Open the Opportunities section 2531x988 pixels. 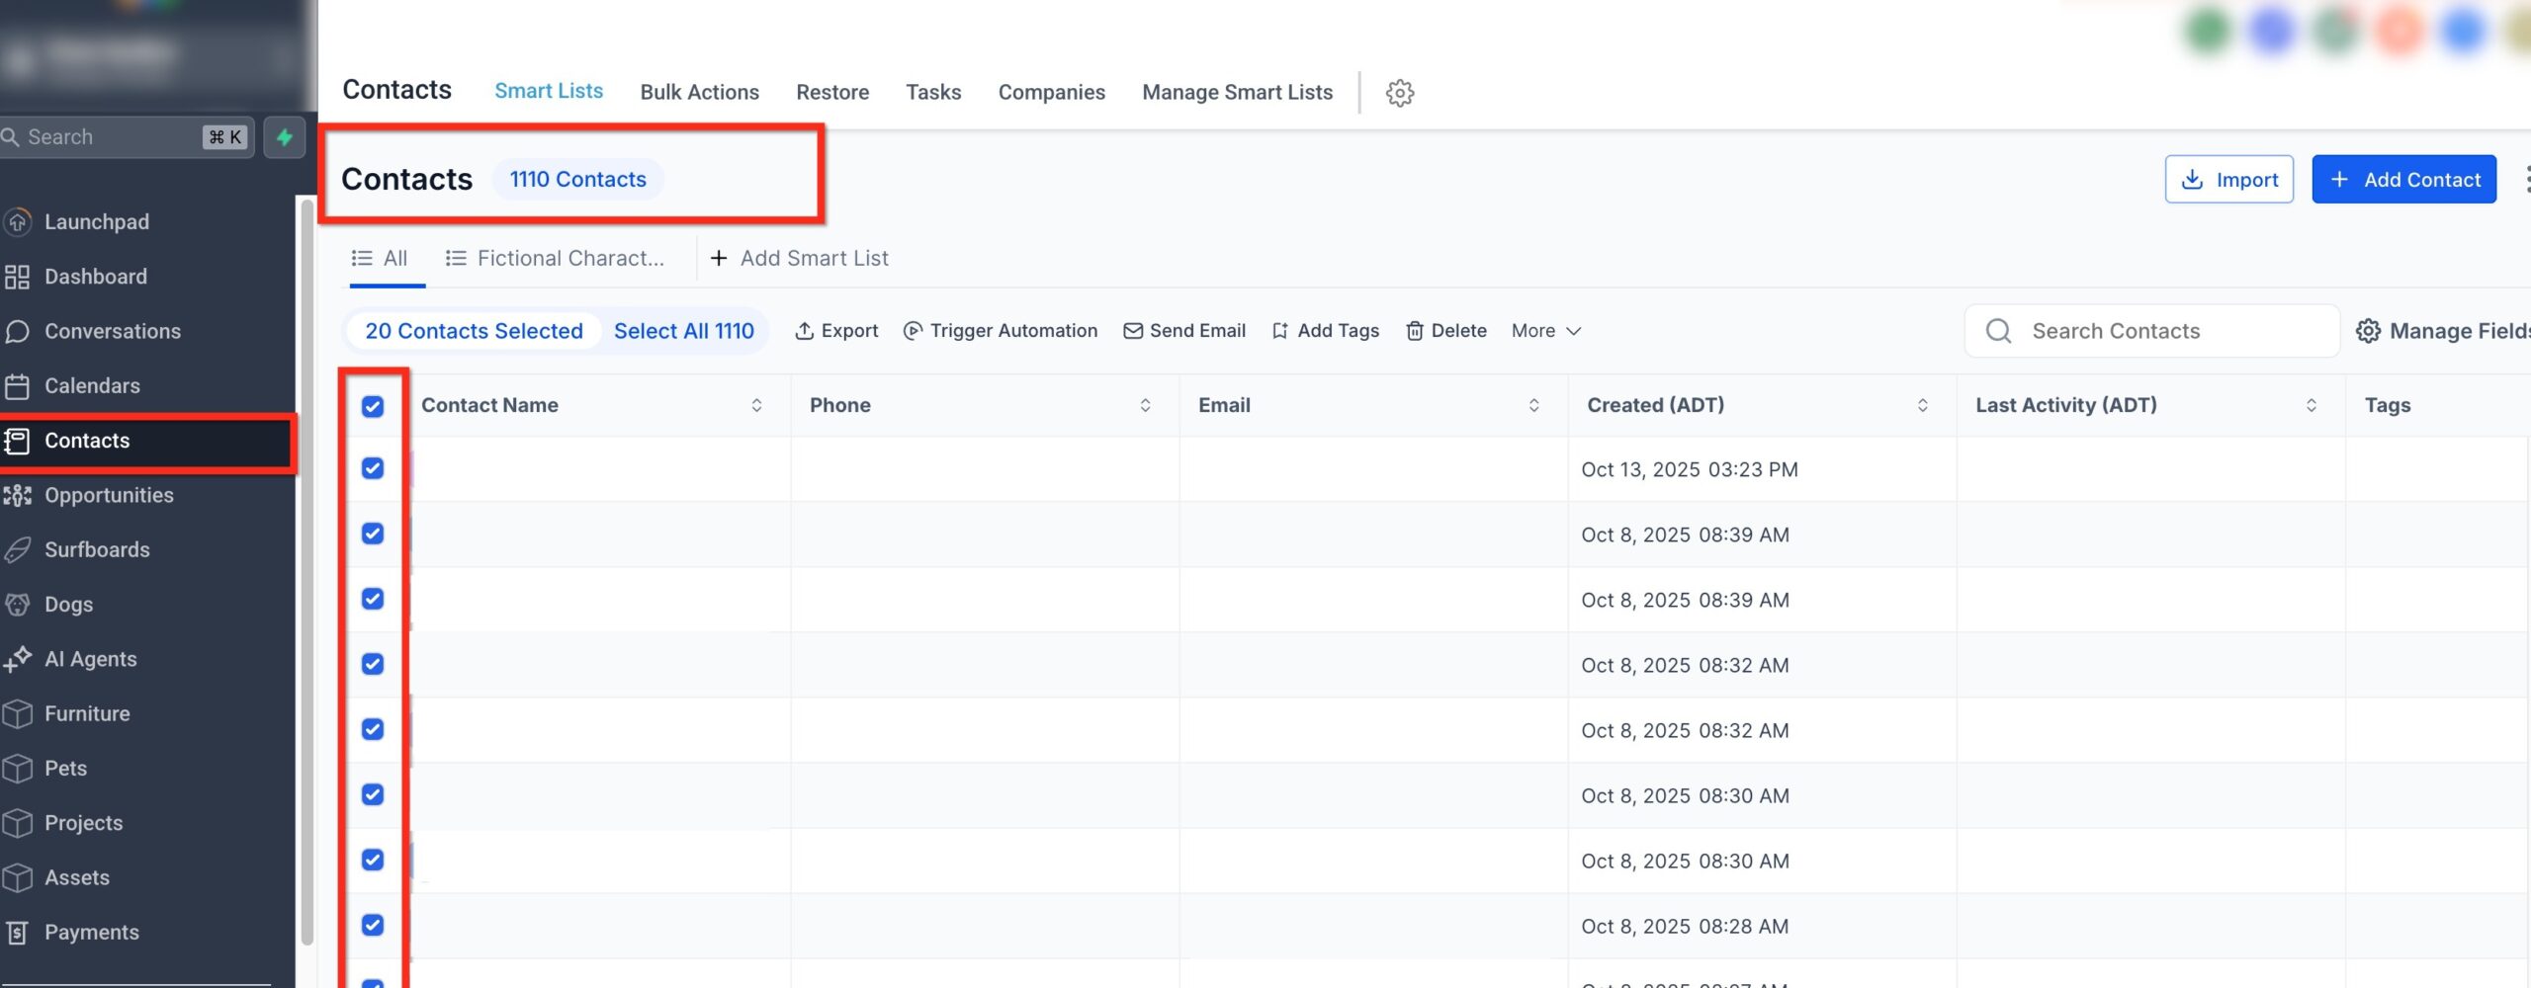click(110, 495)
